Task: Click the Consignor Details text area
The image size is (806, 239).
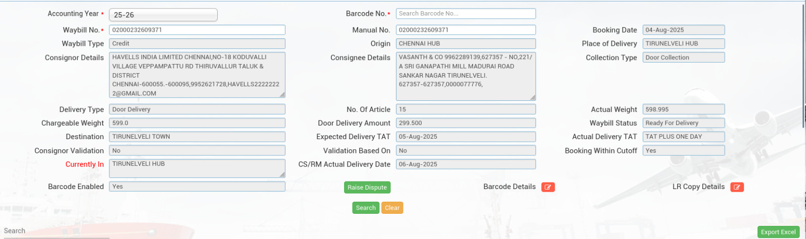Action: pos(197,75)
